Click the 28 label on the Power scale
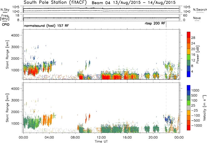 [193, 38]
